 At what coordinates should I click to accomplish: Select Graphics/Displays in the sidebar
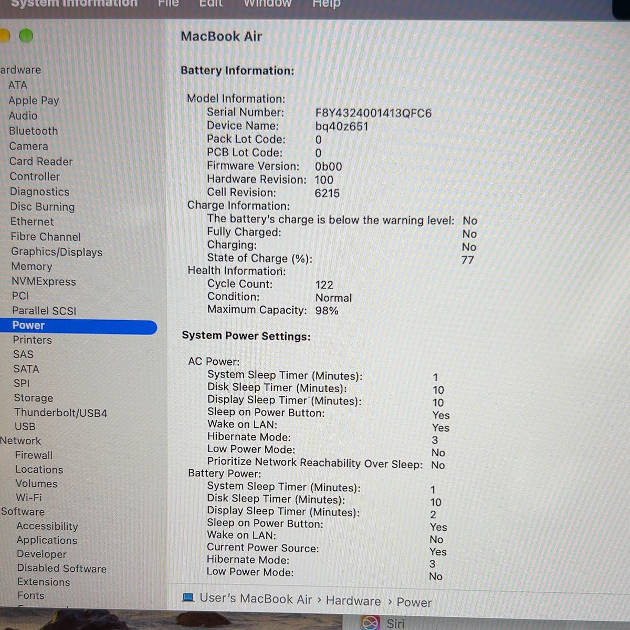tap(57, 252)
